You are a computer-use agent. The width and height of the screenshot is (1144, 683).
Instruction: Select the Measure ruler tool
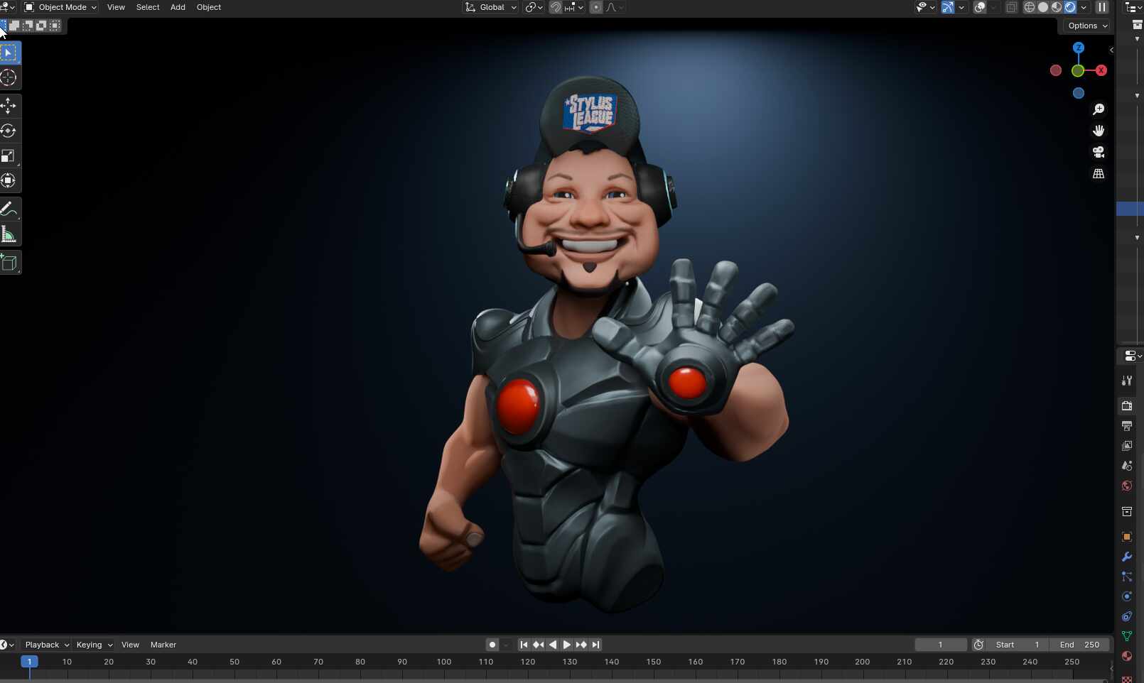tap(9, 234)
